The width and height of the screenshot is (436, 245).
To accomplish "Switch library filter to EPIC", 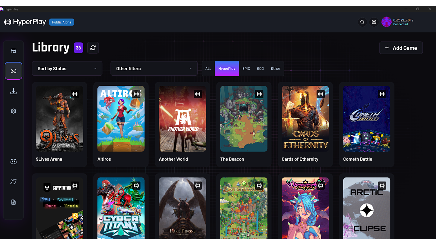I will click(246, 69).
